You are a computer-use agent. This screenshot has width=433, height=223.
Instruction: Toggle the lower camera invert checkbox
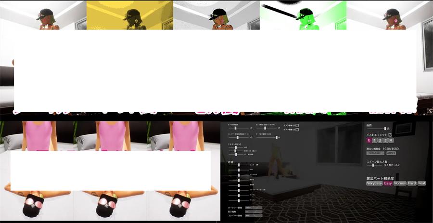tap(297, 130)
